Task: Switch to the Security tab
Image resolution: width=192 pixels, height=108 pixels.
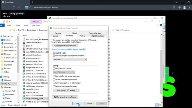Action: click(x=58, y=33)
